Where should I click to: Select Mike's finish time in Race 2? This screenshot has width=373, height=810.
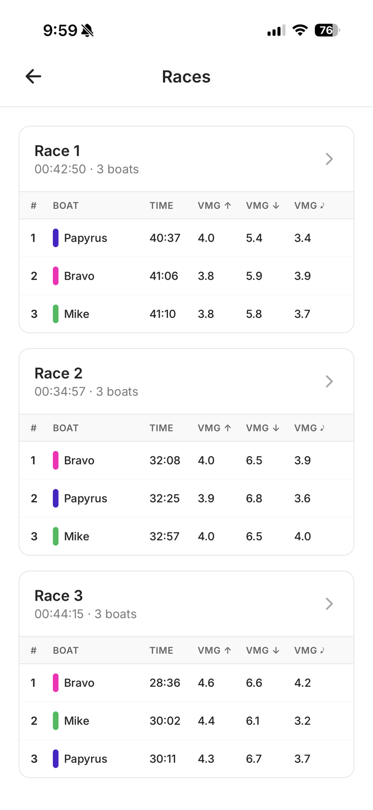coord(165,536)
